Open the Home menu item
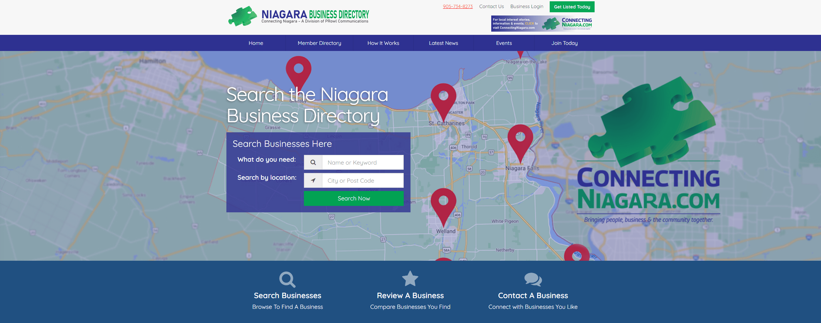 [x=256, y=43]
